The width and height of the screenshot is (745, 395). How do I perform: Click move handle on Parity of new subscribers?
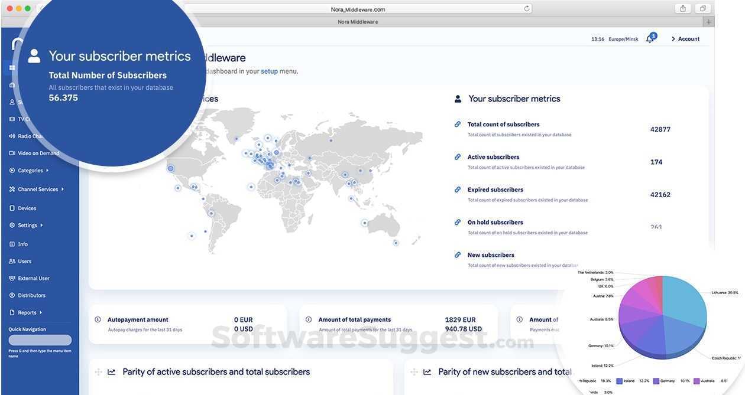pos(414,372)
